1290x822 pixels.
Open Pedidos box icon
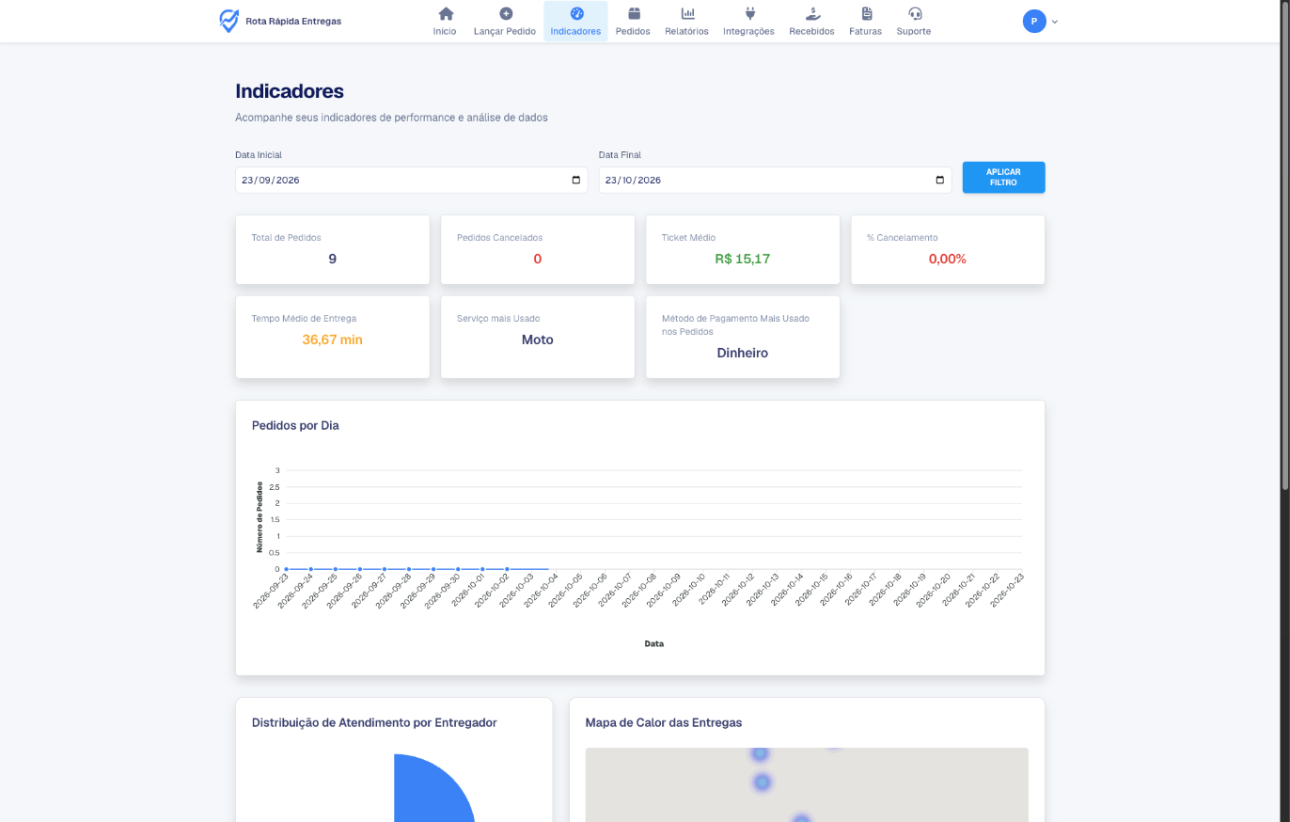tap(634, 14)
